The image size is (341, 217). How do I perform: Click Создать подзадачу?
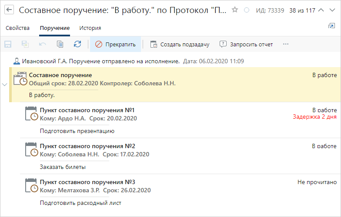tap(180, 44)
